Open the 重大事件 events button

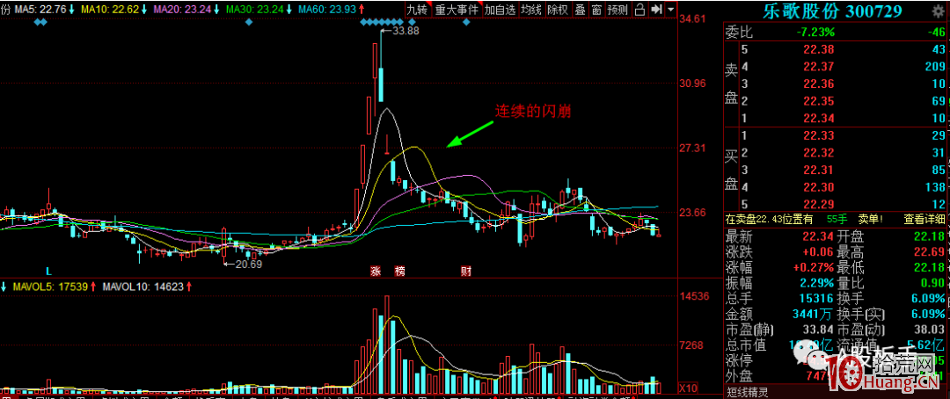[x=456, y=10]
